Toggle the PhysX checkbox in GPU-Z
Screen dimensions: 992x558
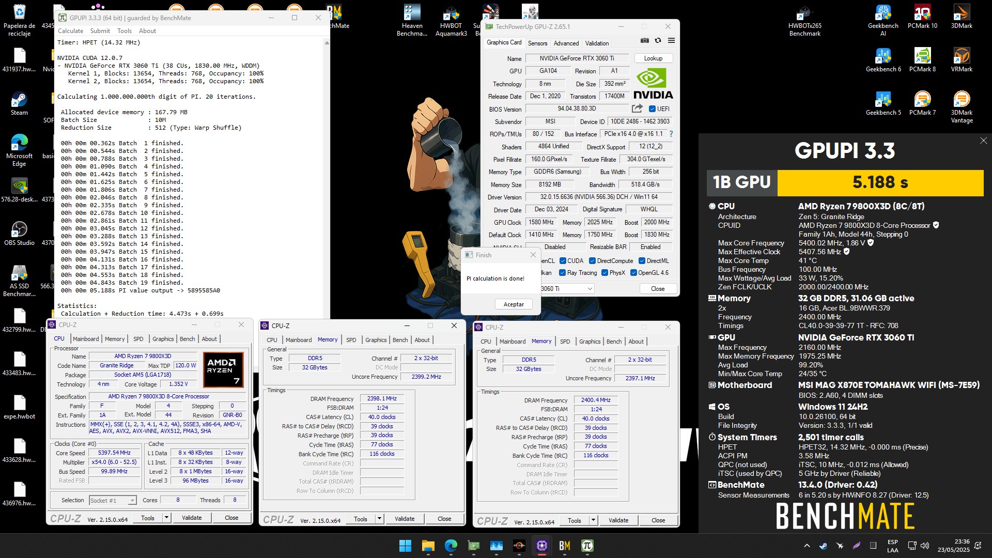605,273
